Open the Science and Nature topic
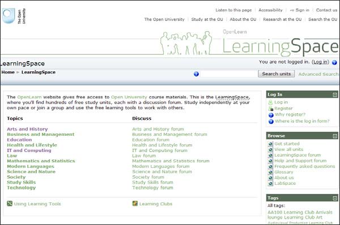This screenshot has width=340, height=225. (x=31, y=171)
